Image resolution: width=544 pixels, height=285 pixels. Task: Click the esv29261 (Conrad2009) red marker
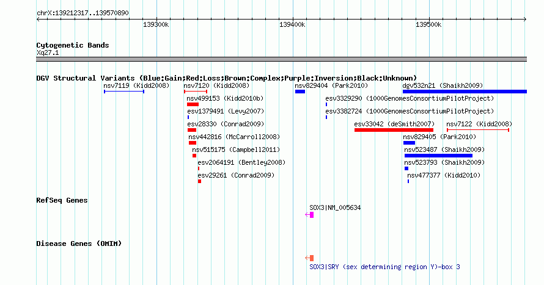tap(199, 181)
